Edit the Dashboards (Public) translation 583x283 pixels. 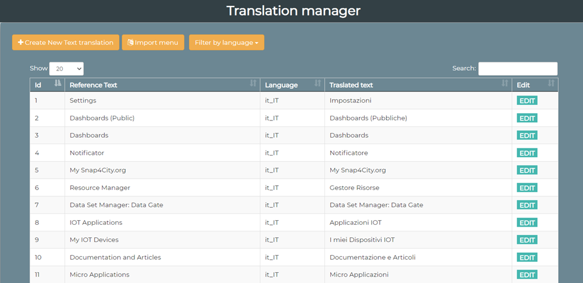pyautogui.click(x=527, y=118)
